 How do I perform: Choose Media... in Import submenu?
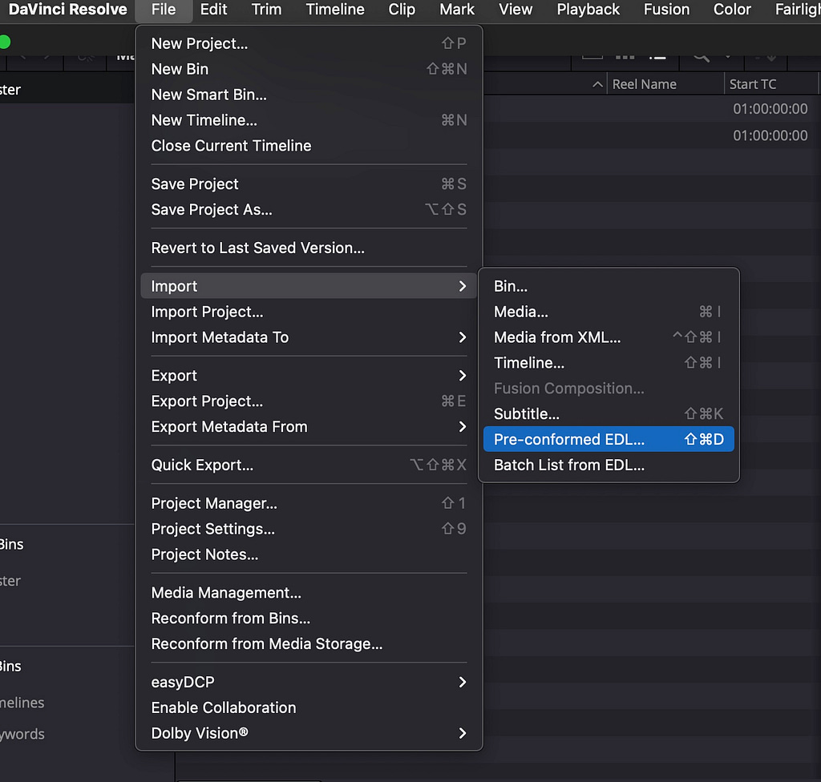tap(609, 312)
